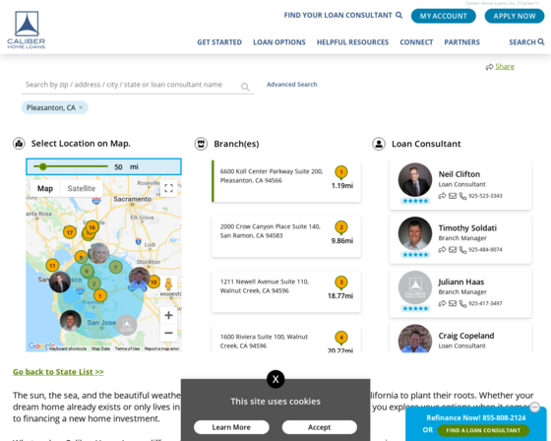The image size is (551, 441).
Task: Share Timothy Soldati's profile
Action: click(442, 250)
